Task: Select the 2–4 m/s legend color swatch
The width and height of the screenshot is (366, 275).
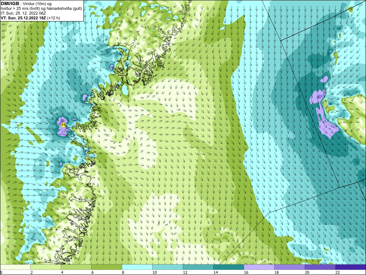Action: (46, 267)
